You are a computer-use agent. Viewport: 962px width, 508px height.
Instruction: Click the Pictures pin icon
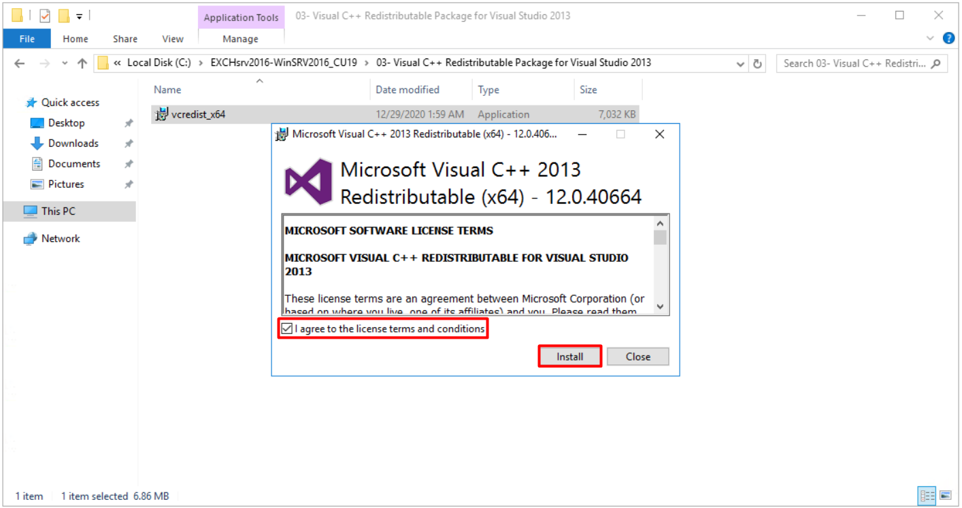coord(129,185)
